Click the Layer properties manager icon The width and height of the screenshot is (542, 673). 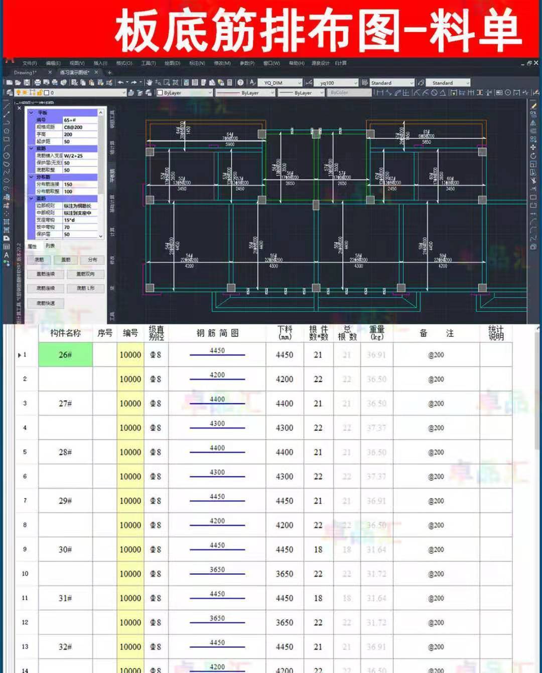[x=10, y=93]
